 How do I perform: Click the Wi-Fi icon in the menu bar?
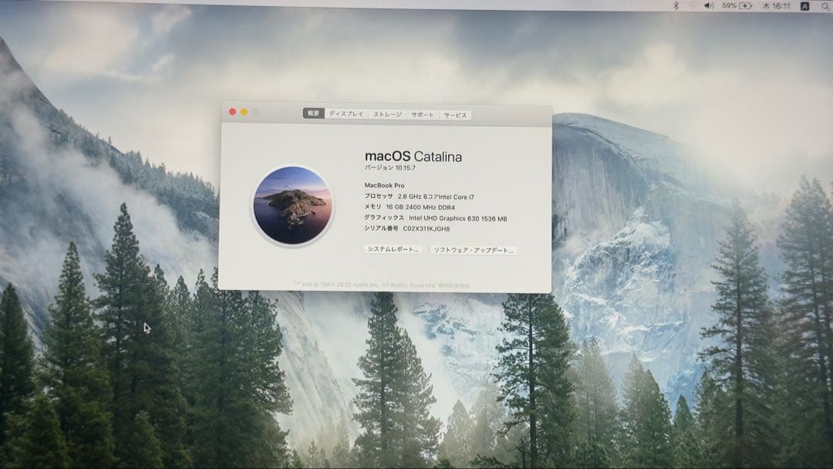694,5
